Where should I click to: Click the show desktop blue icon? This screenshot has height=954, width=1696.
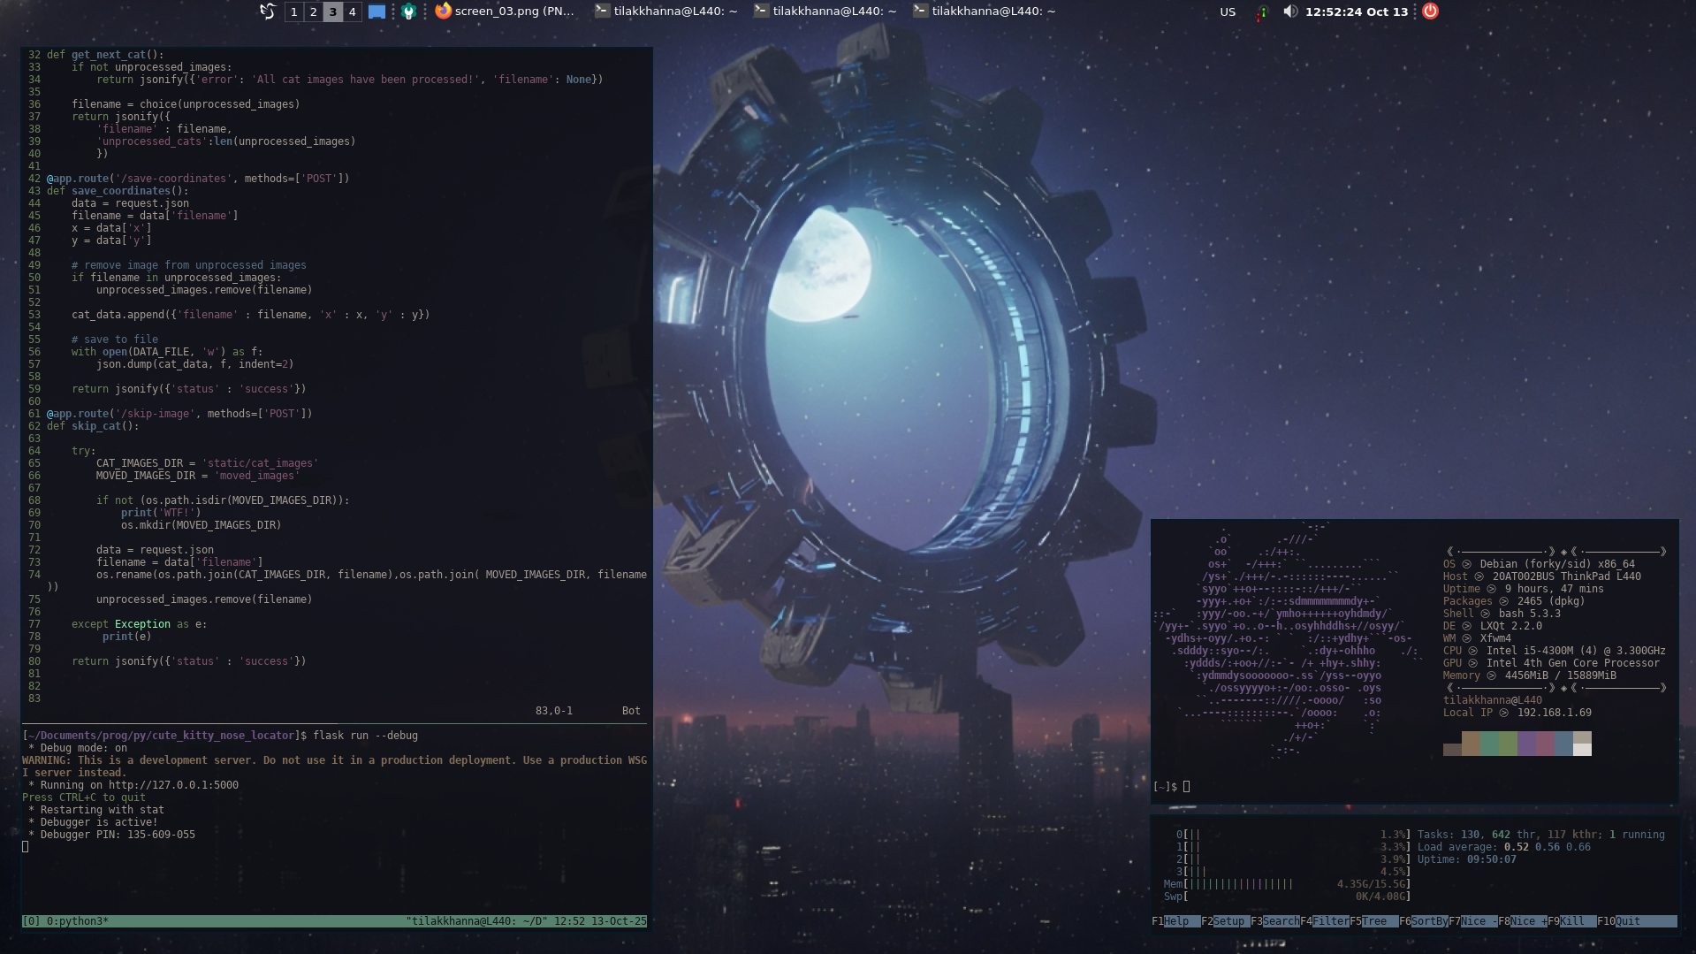[376, 11]
